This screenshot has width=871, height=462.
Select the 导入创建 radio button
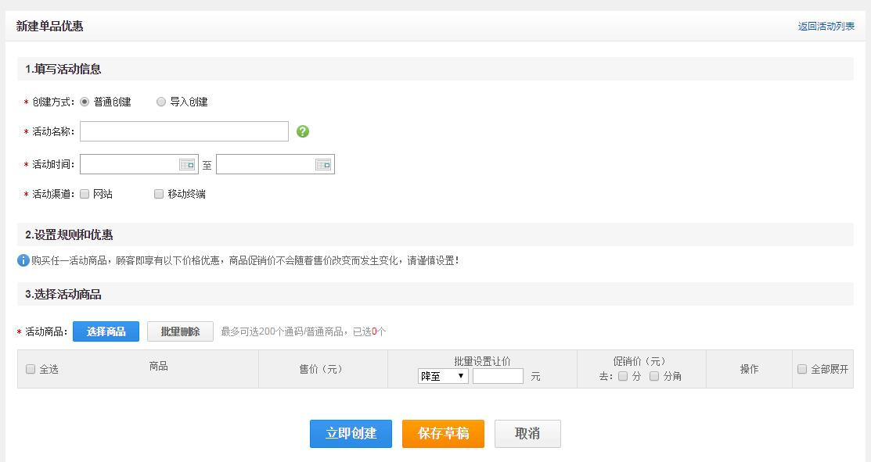161,102
